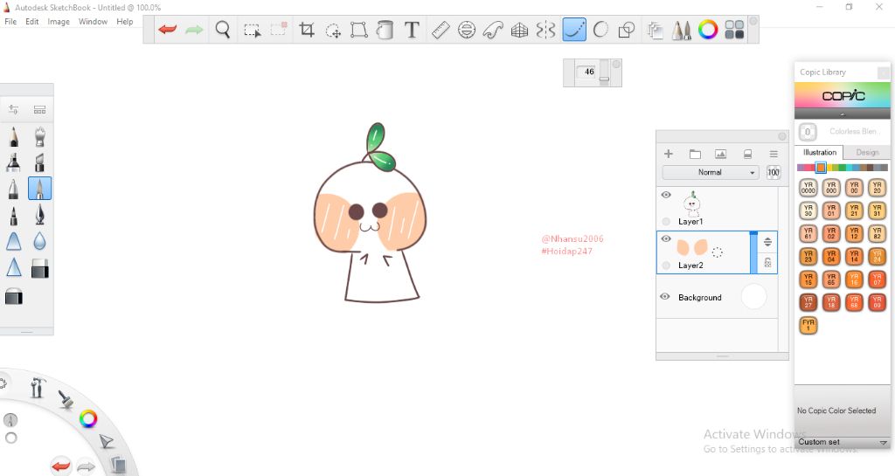Open the Draw Style shapes tool
895x476 pixels.
[627, 30]
